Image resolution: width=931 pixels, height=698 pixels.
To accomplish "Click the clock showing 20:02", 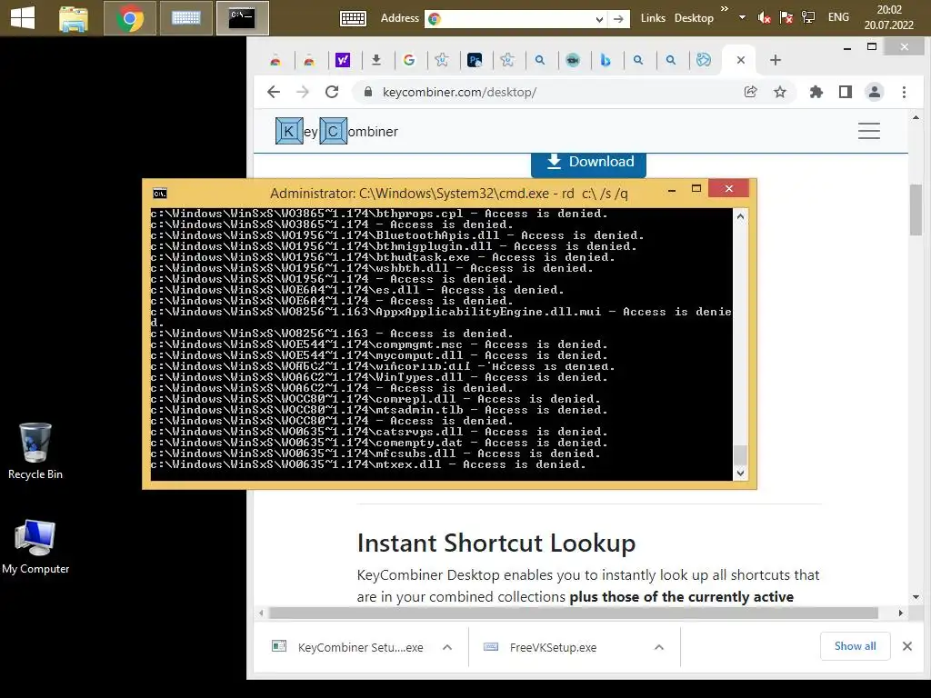I will [888, 17].
